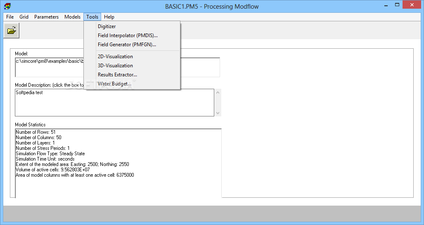Select Water Budget entry
The height and width of the screenshot is (225, 424).
point(132,84)
